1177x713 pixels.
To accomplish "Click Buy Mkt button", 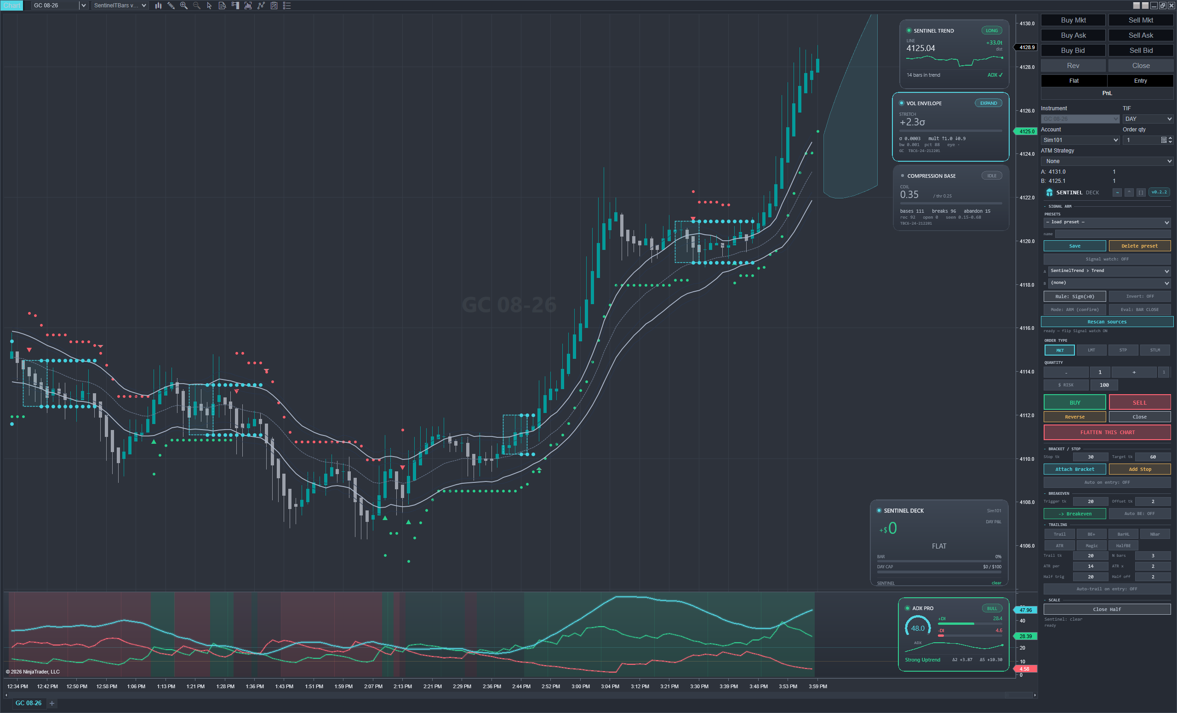I will tap(1074, 20).
